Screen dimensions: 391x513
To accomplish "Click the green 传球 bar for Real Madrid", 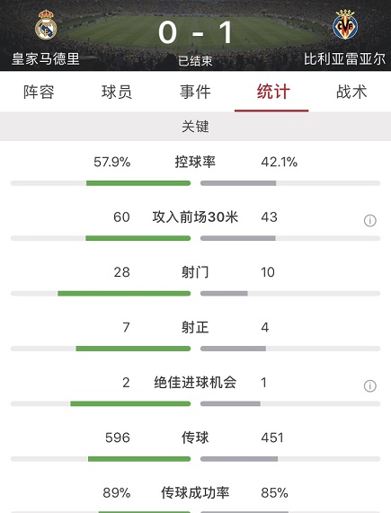I will point(139,459).
